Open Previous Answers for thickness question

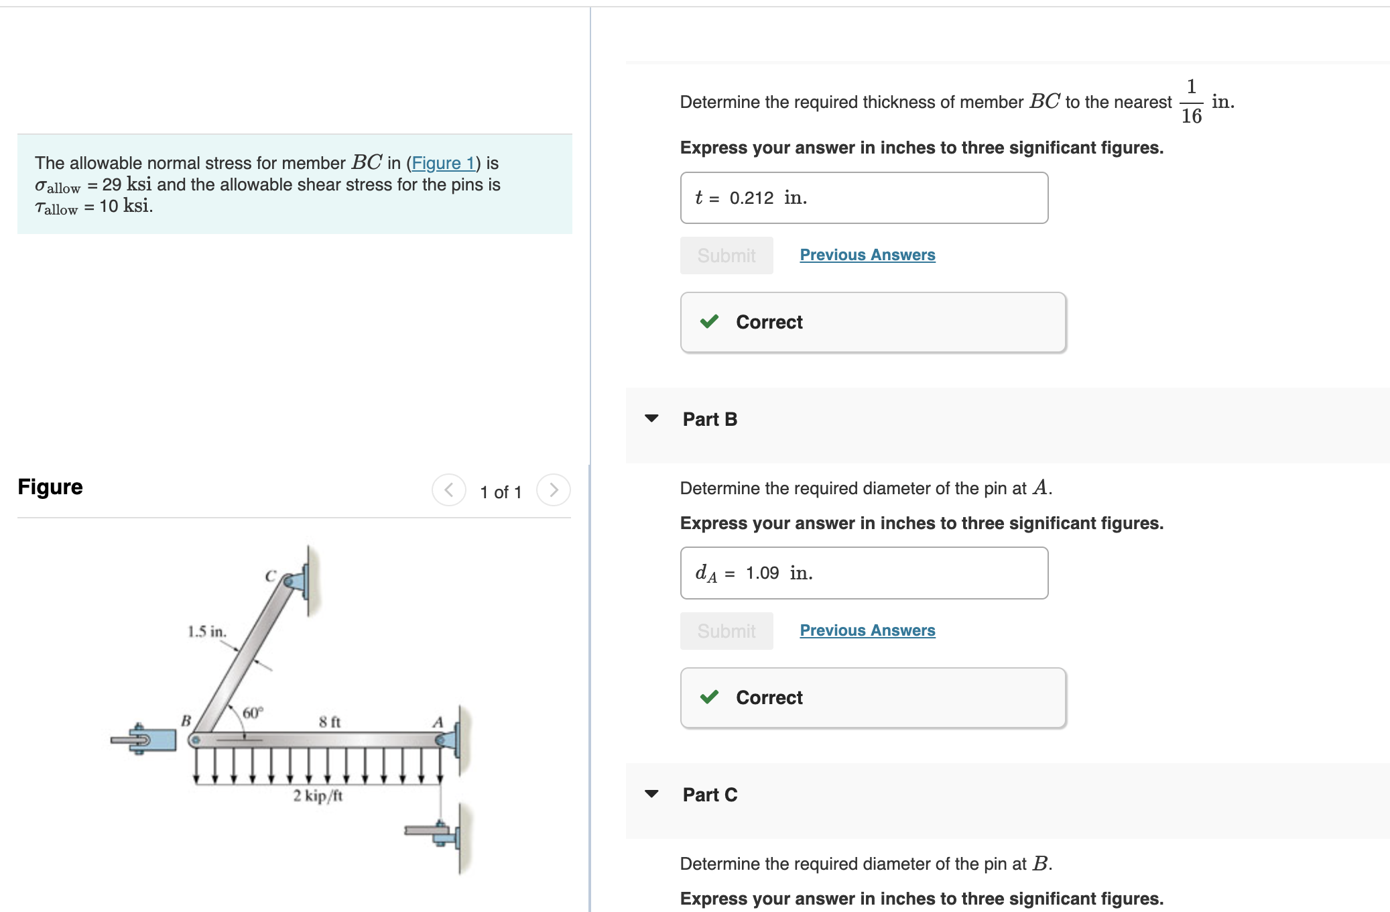point(867,255)
